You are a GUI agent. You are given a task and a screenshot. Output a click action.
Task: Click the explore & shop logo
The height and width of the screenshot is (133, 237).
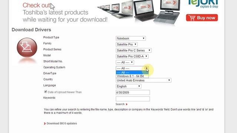(x=203, y=4)
